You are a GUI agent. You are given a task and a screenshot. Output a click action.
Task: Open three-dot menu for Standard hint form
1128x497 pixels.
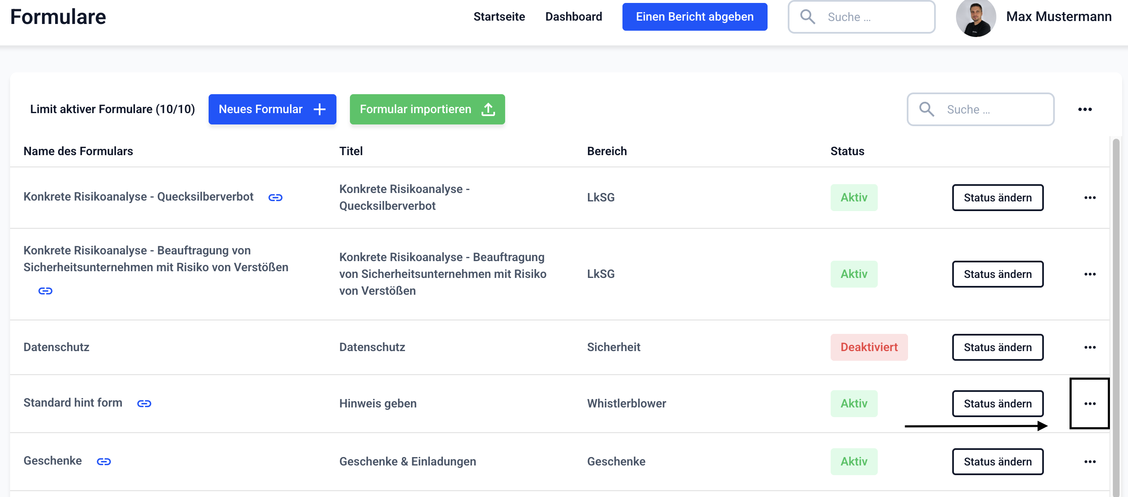coord(1089,403)
